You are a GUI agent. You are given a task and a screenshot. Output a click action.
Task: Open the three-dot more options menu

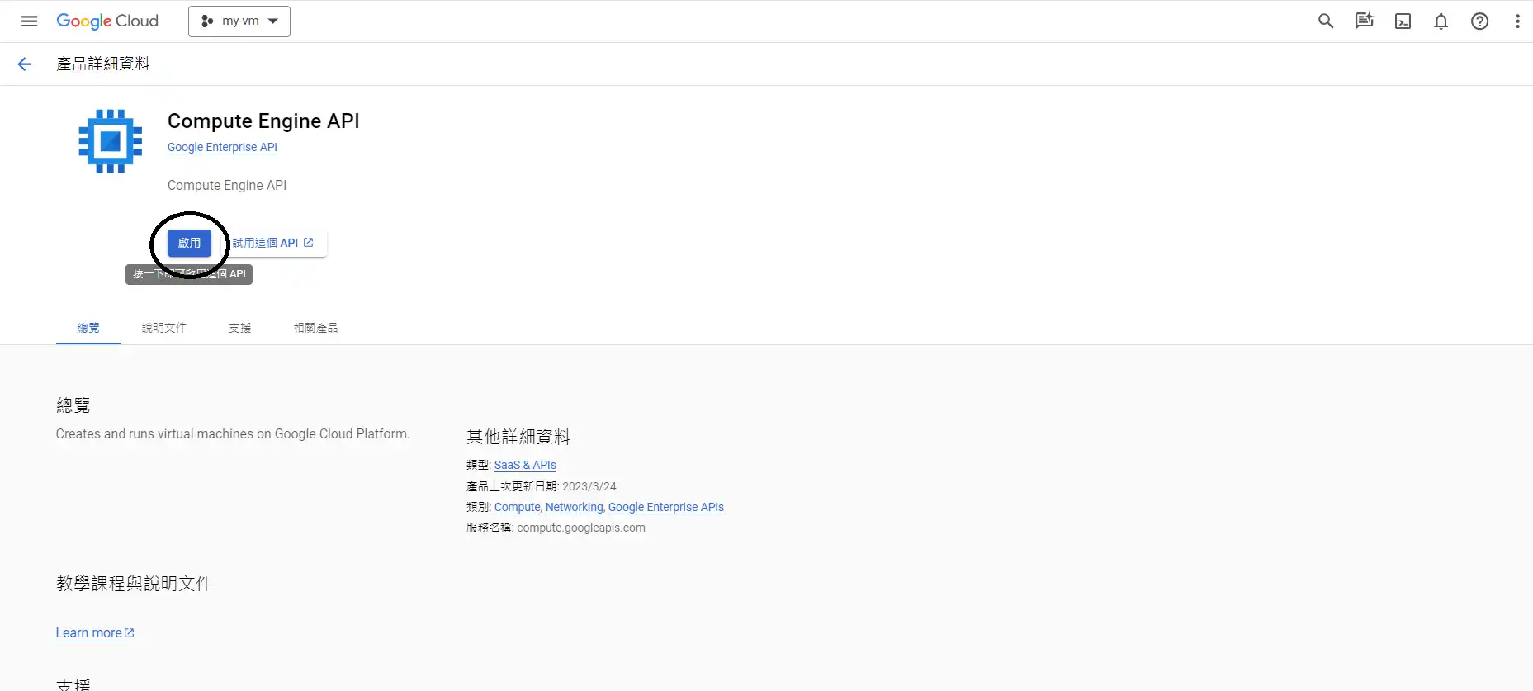(x=1517, y=21)
